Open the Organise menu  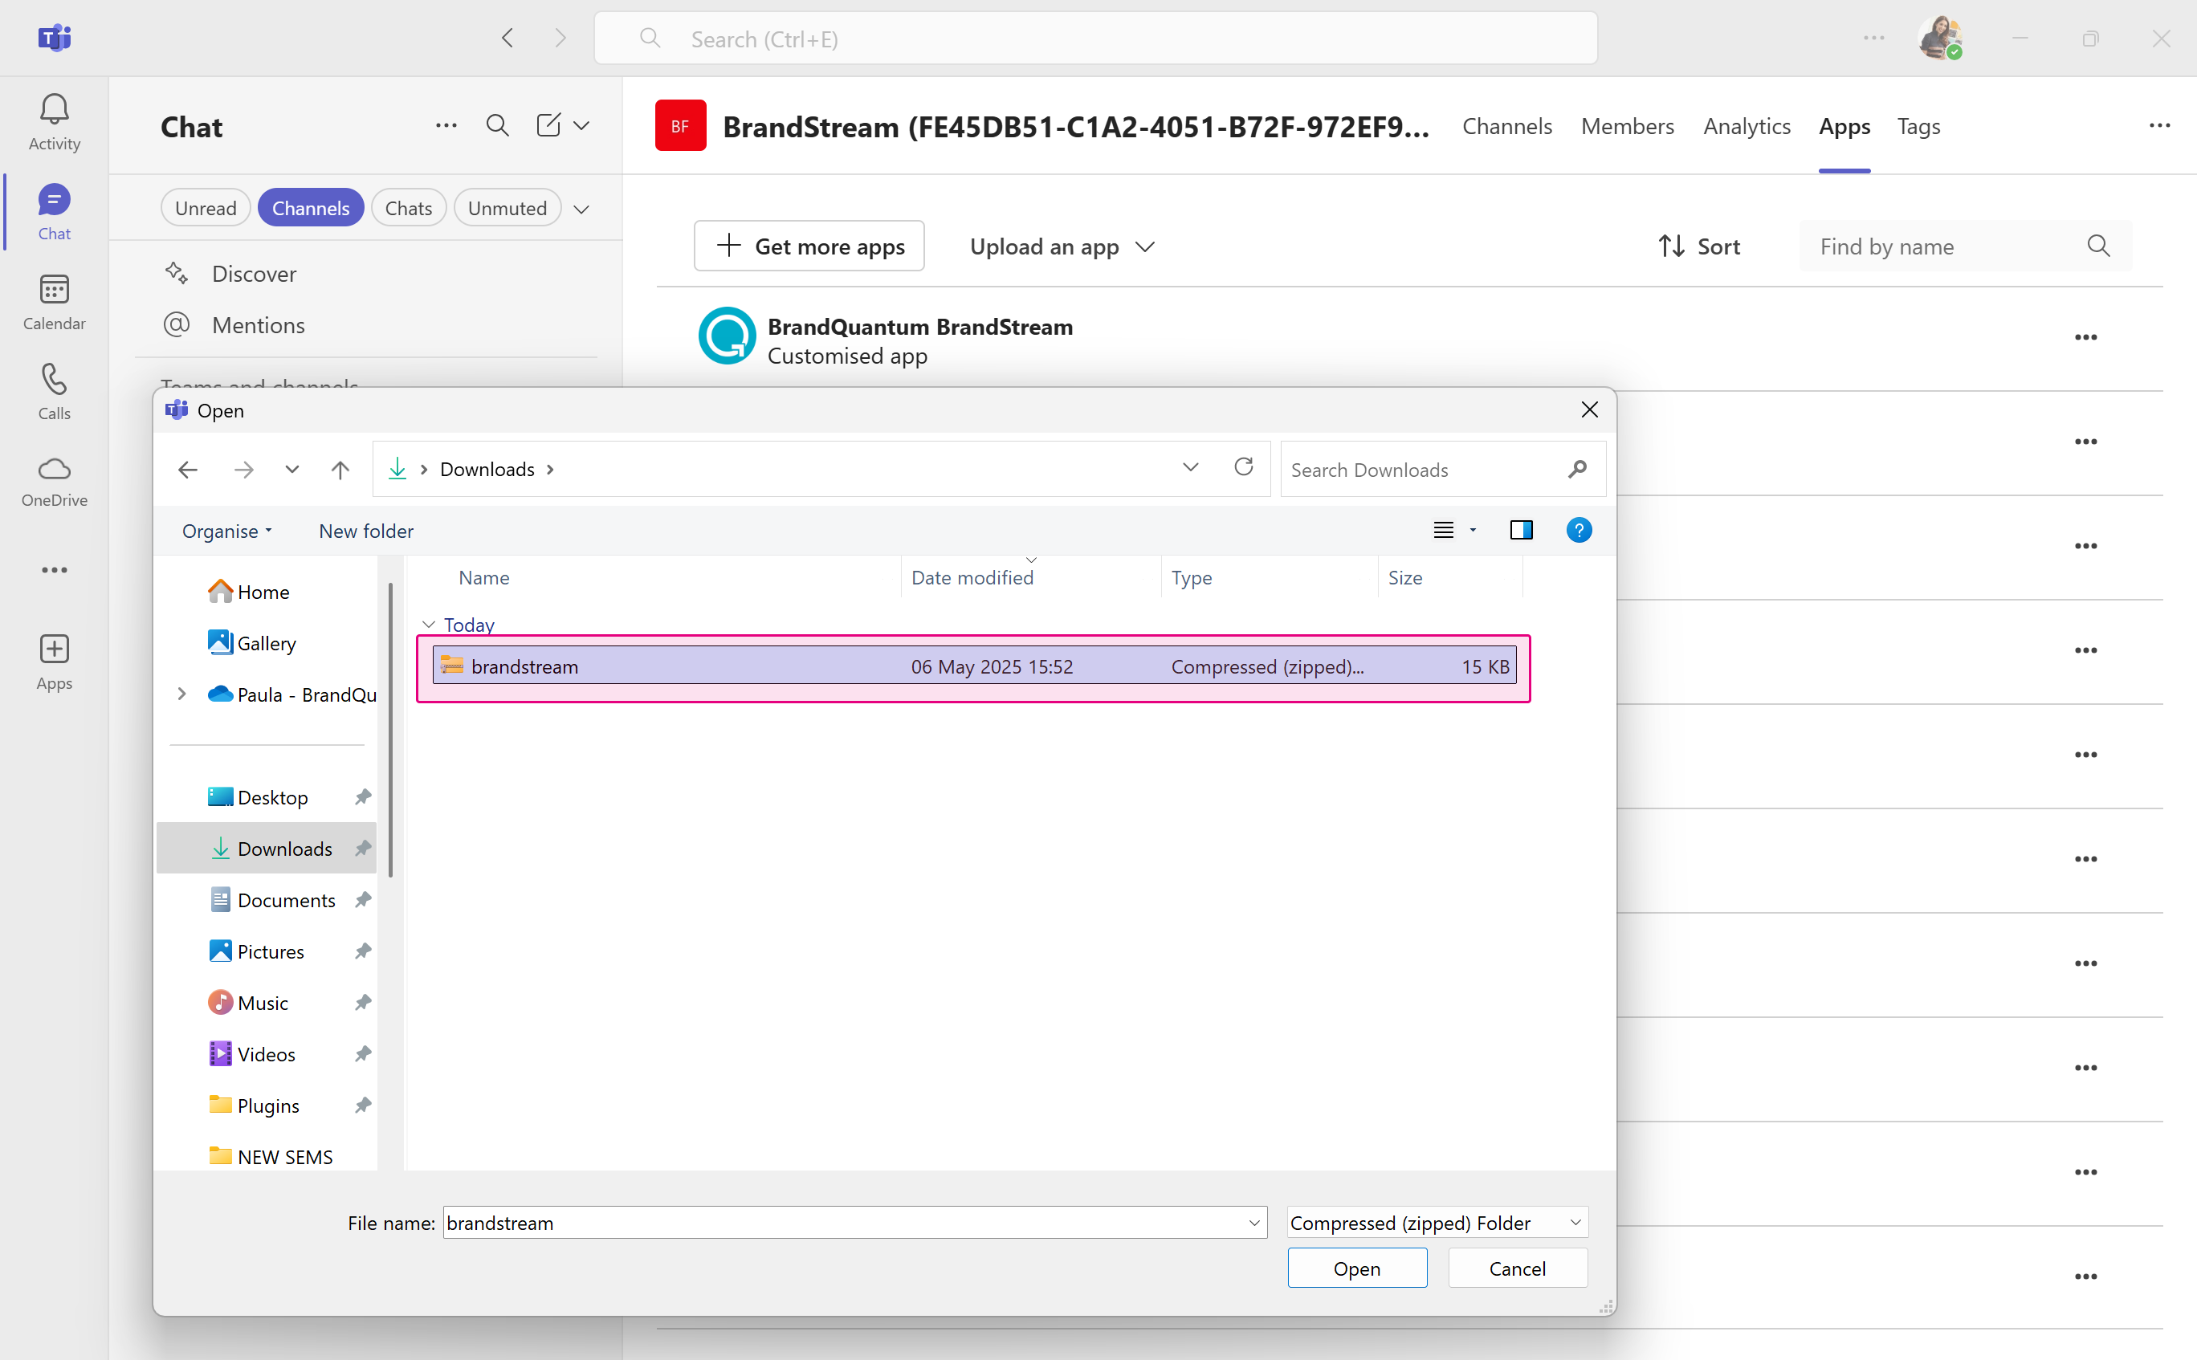point(226,531)
